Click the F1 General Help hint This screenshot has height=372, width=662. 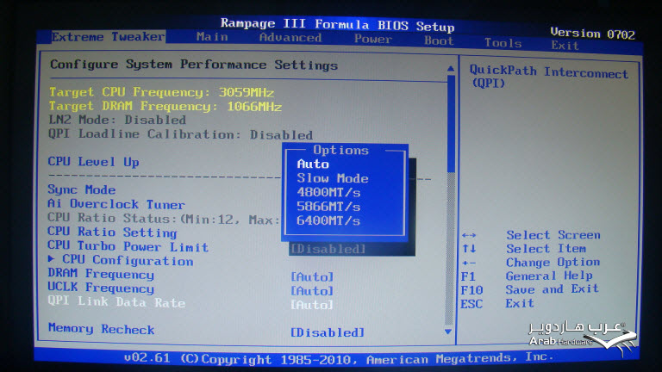point(527,276)
